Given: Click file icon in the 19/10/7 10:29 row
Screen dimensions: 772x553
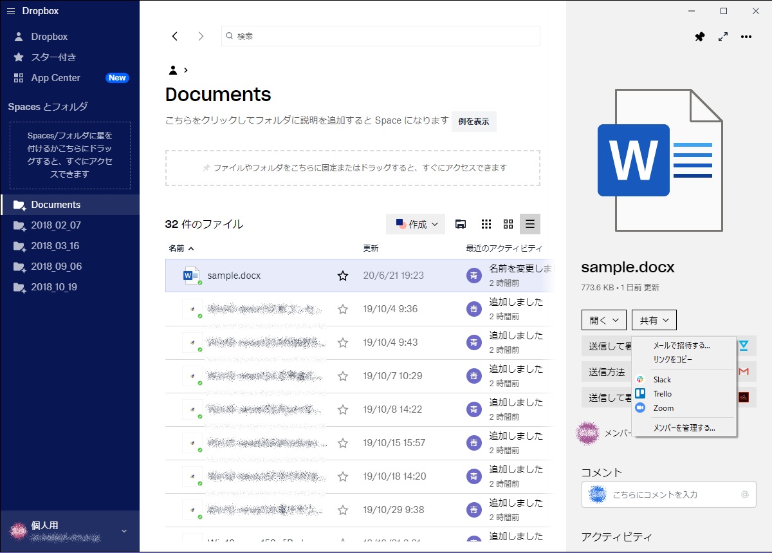Looking at the screenshot, I should 192,376.
